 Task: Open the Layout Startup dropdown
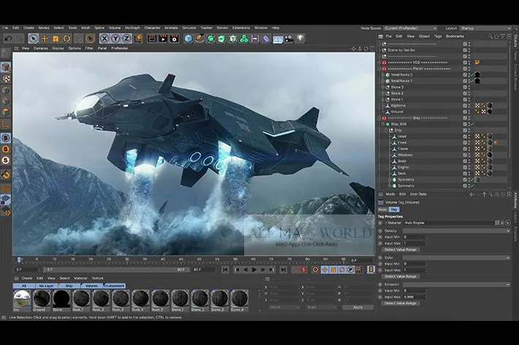tap(485, 28)
